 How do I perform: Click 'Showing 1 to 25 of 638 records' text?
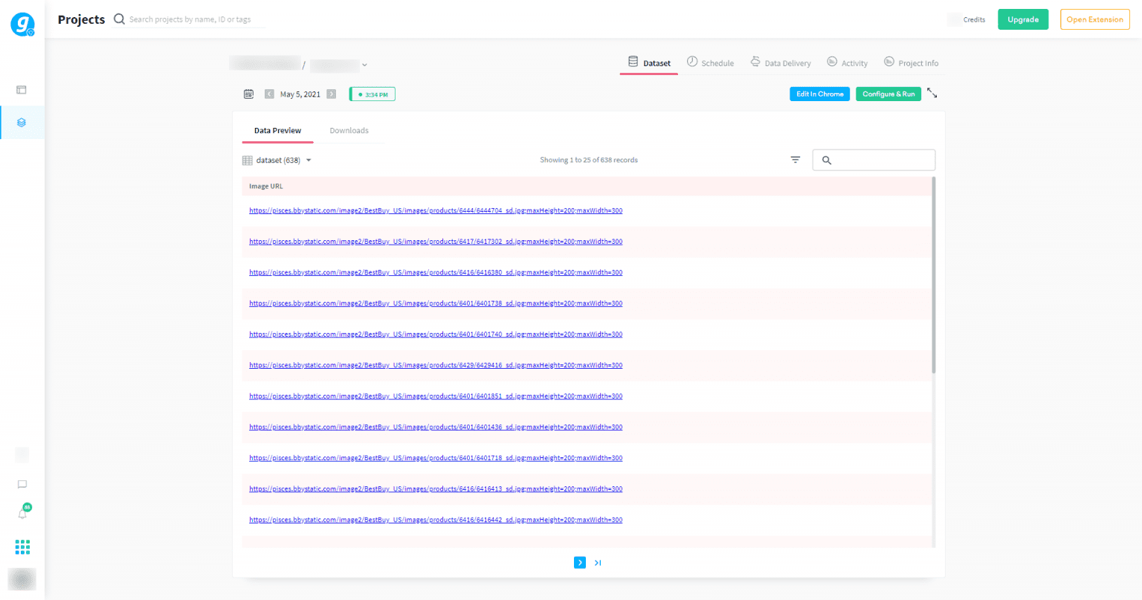point(589,161)
